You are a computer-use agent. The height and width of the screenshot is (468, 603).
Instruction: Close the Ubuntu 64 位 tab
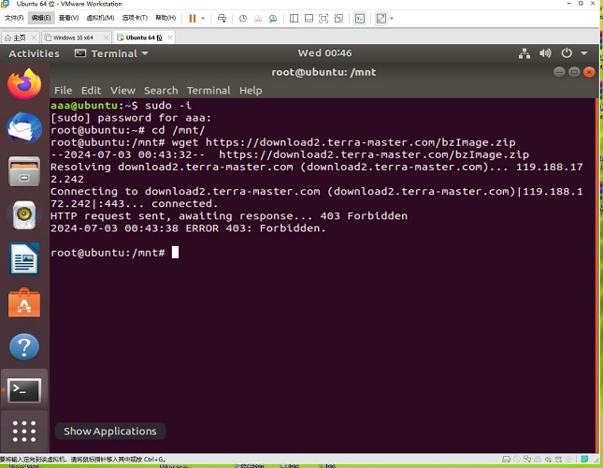pyautogui.click(x=169, y=37)
